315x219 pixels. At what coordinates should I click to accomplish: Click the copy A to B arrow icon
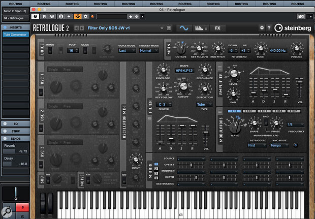(69, 16)
